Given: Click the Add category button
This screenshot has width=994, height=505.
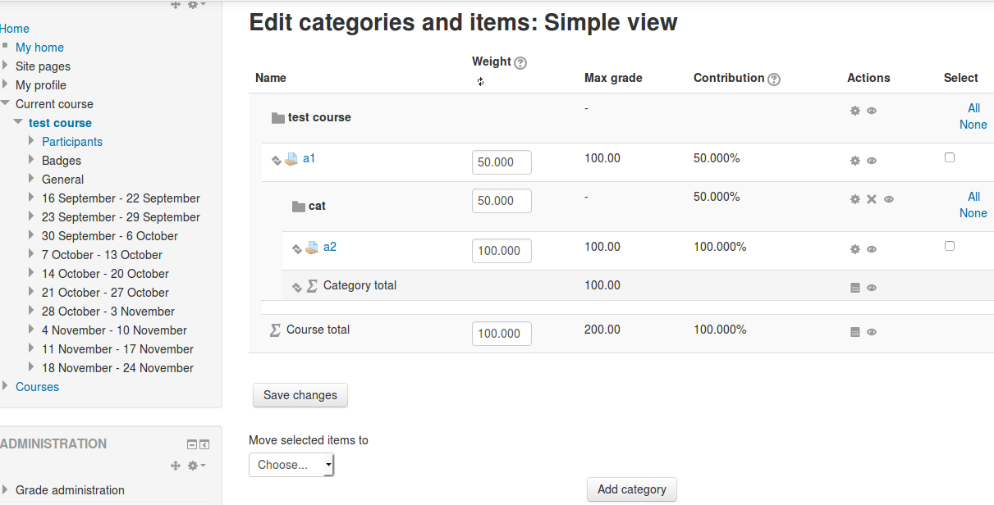Looking at the screenshot, I should pyautogui.click(x=632, y=489).
